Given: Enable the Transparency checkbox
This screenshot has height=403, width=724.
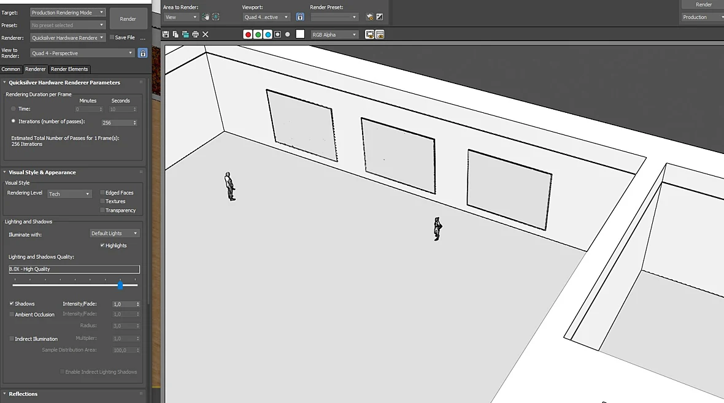Looking at the screenshot, I should [102, 210].
